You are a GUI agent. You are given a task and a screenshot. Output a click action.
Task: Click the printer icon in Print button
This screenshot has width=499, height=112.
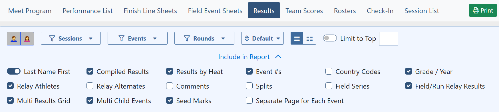click(476, 11)
